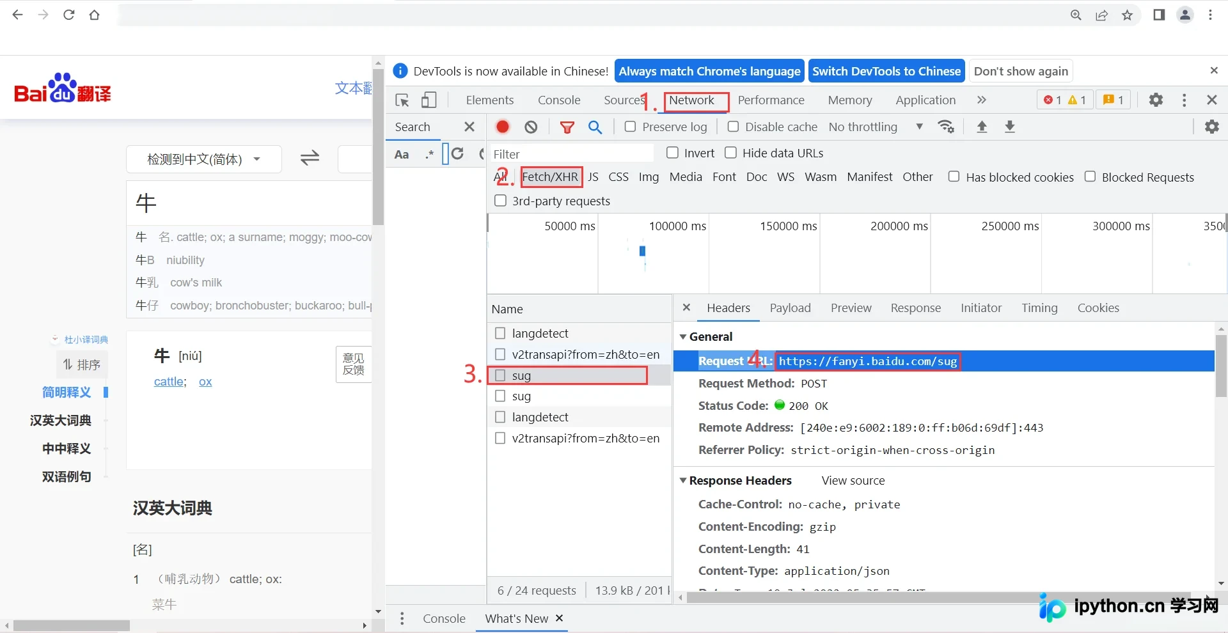The height and width of the screenshot is (633, 1228).
Task: Open the cattle translation link
Action: pos(169,382)
